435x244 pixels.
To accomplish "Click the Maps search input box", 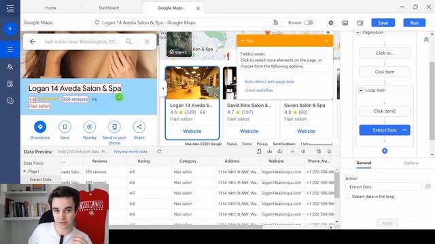I will (x=82, y=42).
